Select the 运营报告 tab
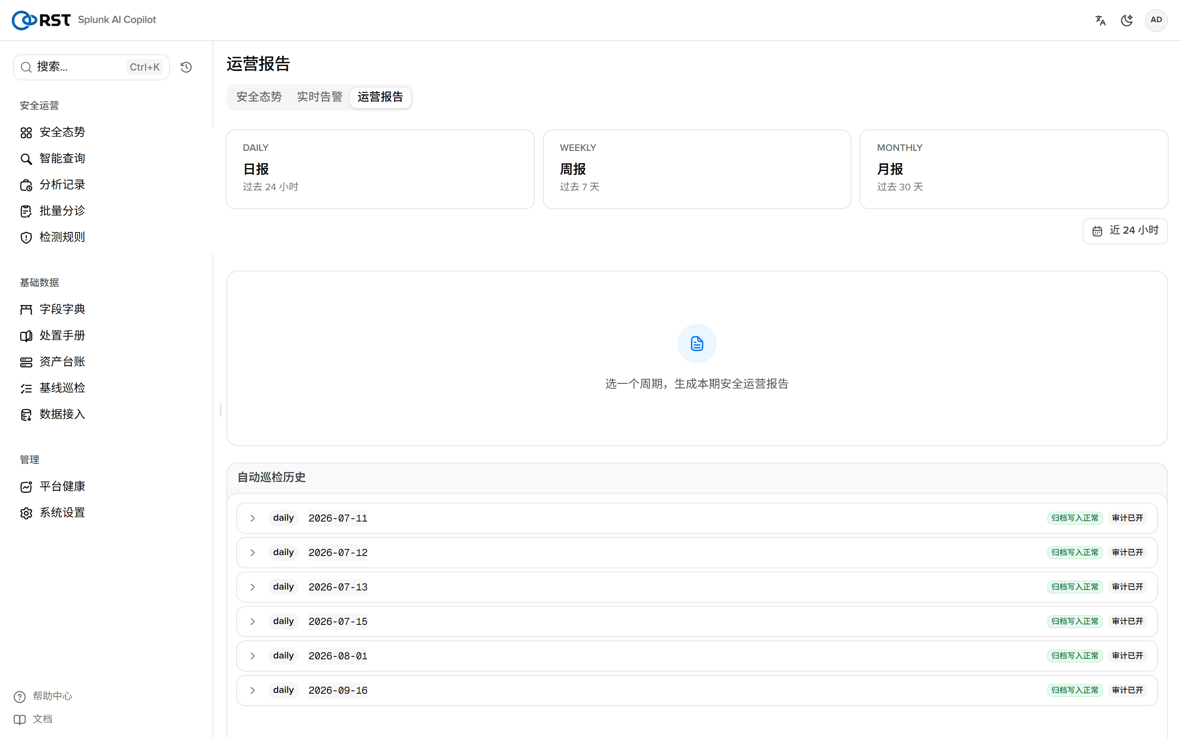 coord(380,97)
